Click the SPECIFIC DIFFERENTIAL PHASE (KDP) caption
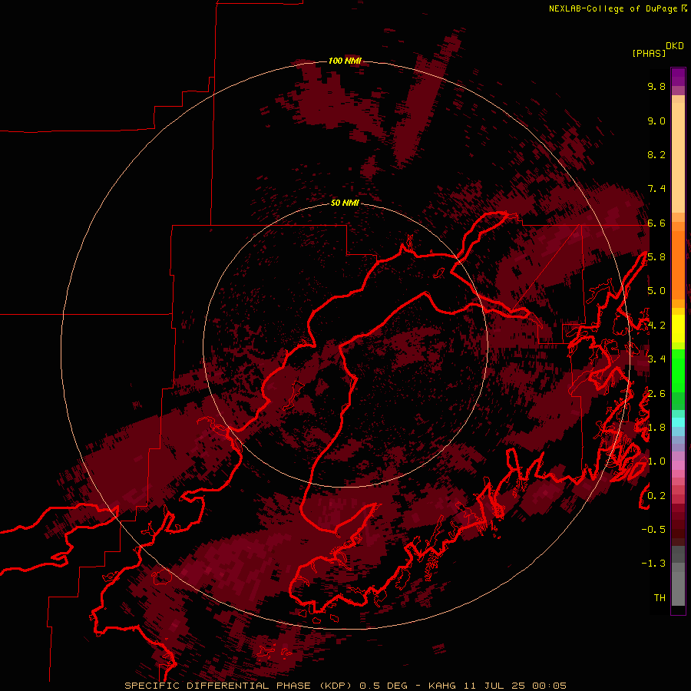This screenshot has height=691, width=691. (237, 686)
